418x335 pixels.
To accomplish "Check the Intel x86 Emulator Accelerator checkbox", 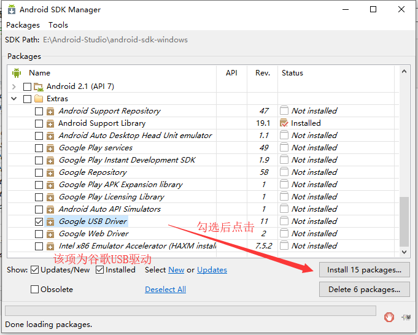I will coord(39,246).
